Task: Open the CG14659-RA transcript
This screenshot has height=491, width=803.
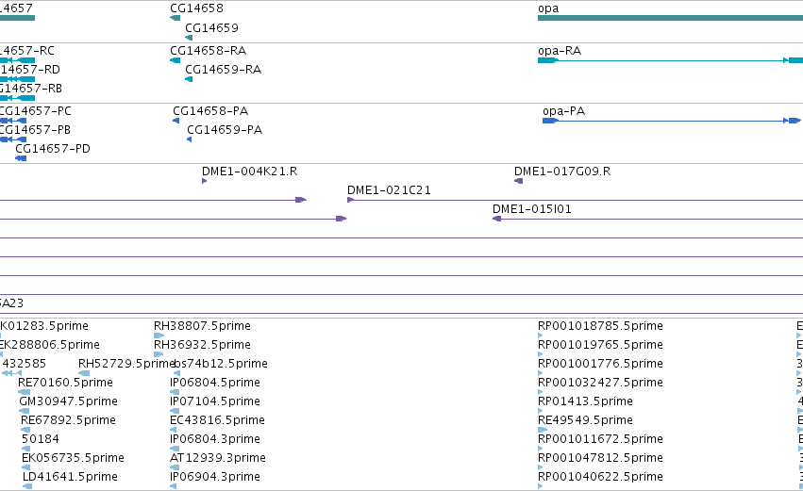Action: coord(223,70)
